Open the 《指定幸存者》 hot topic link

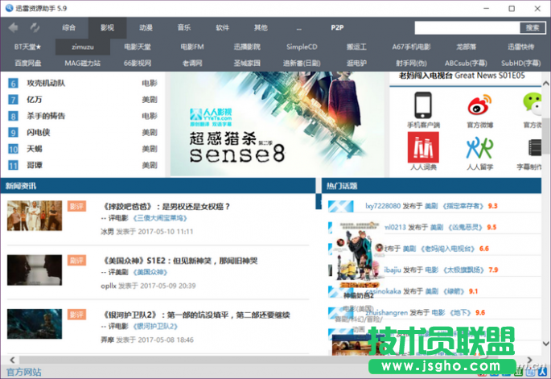tap(463, 206)
